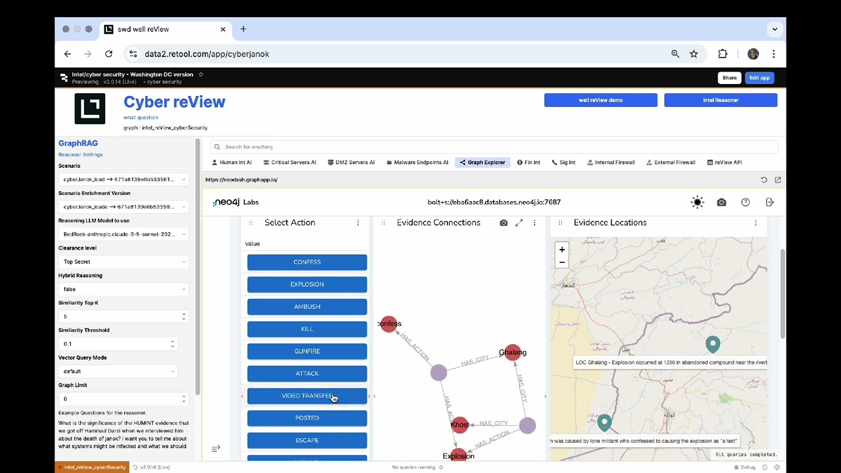
Task: Open Reasoning LLM Model dropdown
Action: click(124, 234)
